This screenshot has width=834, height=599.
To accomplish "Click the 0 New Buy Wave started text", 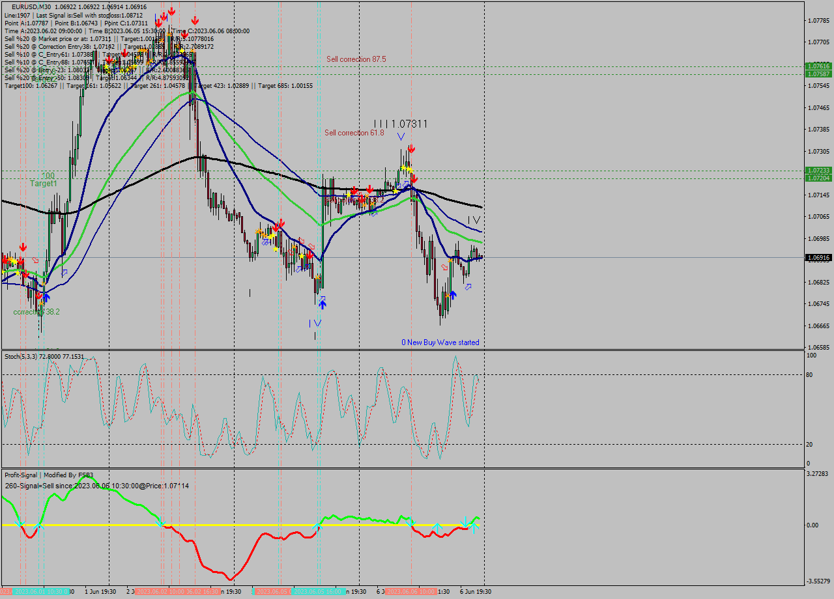I will click(x=440, y=342).
